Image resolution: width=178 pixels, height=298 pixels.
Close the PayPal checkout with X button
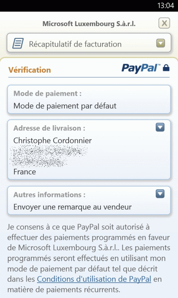(164, 23)
